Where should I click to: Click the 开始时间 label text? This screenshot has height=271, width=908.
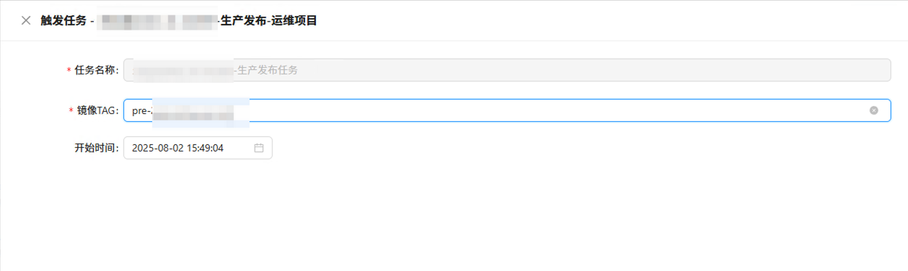tap(96, 148)
